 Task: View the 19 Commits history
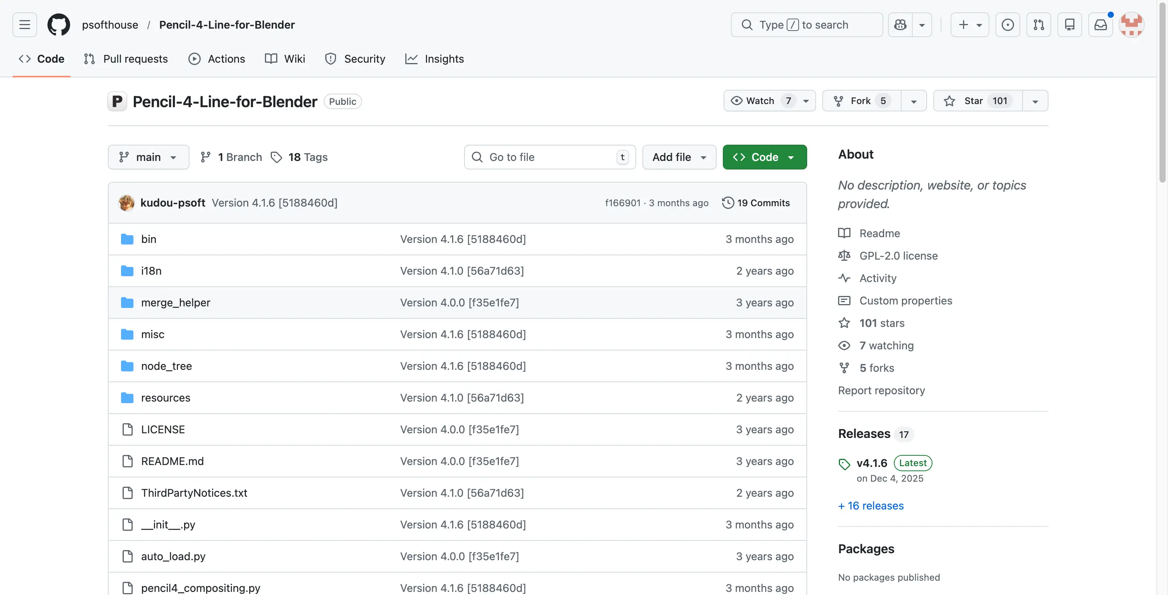click(x=756, y=203)
